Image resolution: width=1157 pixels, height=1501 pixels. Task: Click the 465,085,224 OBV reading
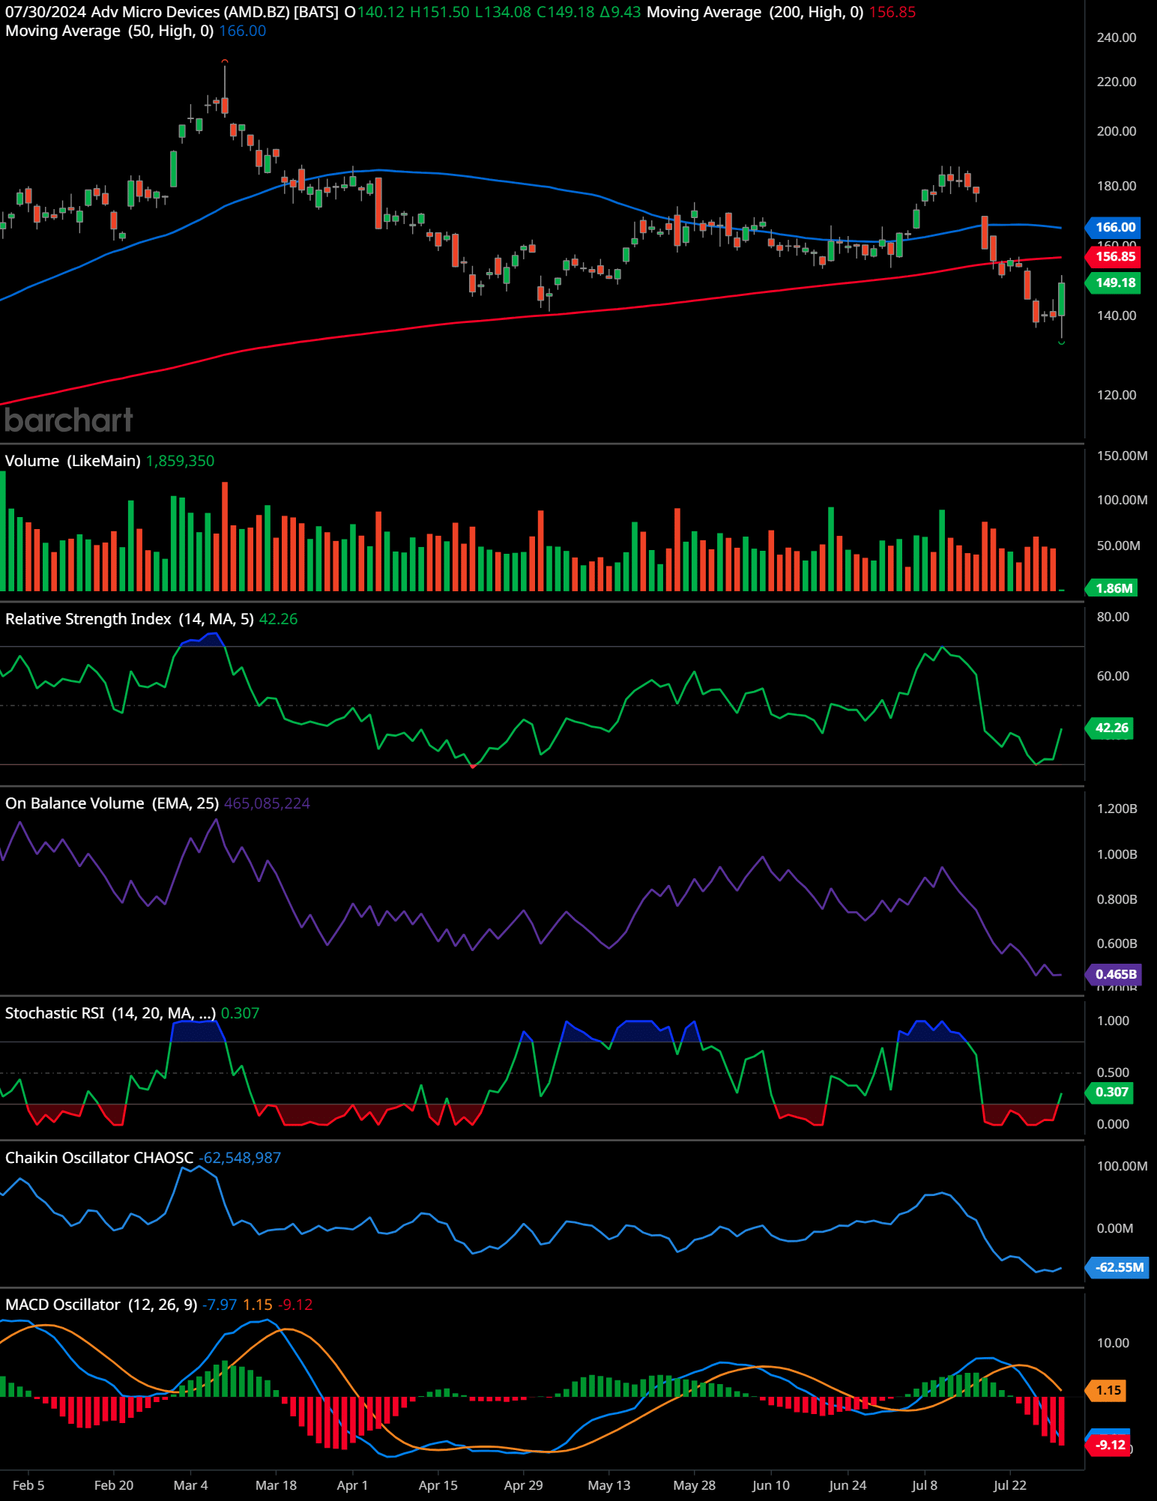pos(267,803)
